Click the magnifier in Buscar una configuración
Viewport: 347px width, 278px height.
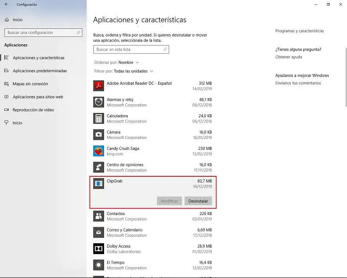(79, 33)
